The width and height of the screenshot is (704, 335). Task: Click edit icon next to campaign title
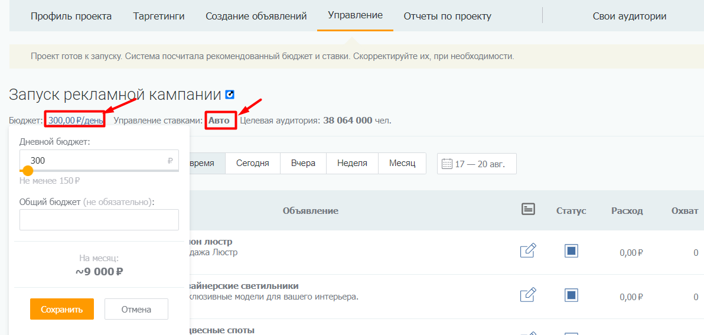[230, 95]
